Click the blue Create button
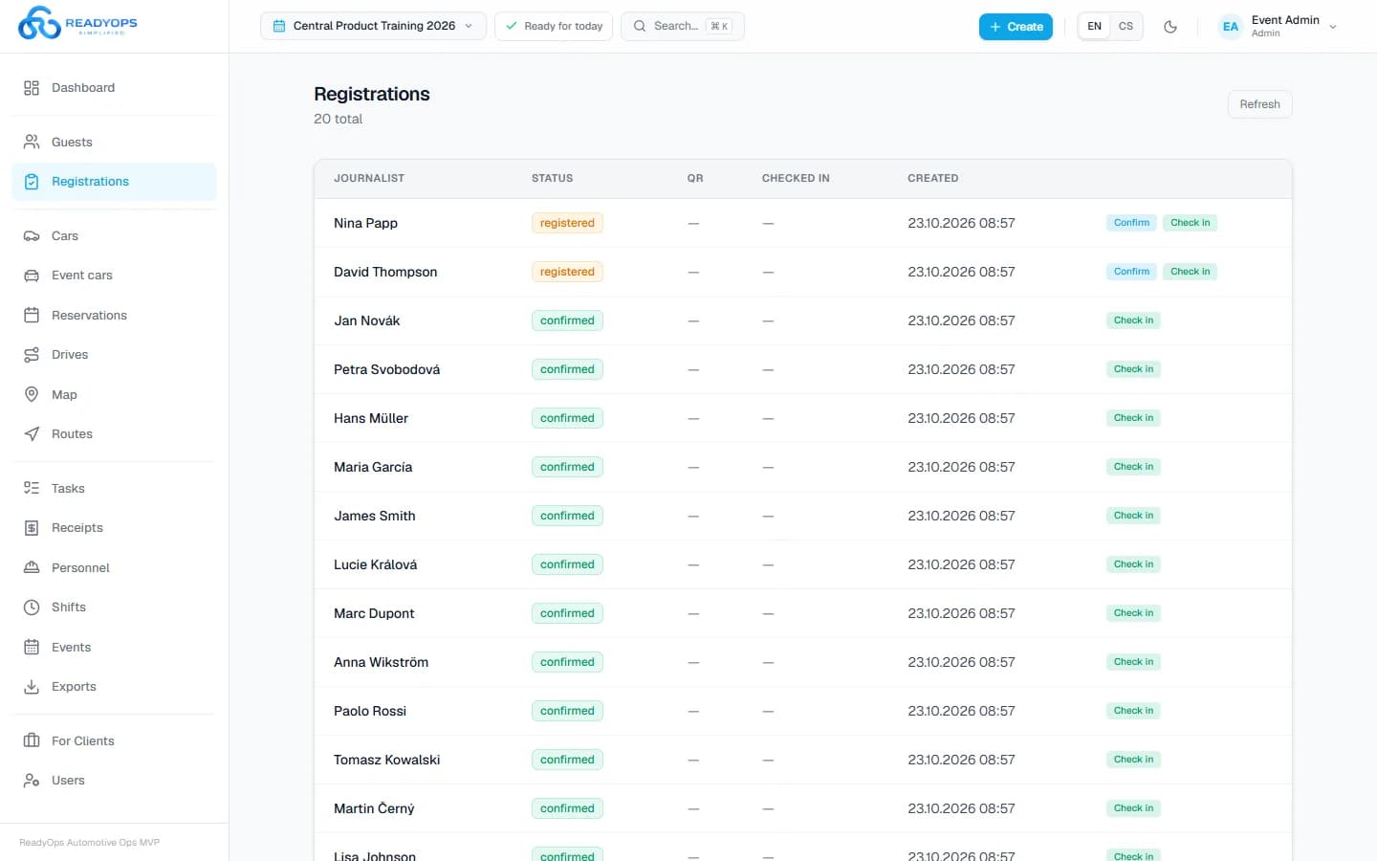1377x861 pixels. [1016, 27]
